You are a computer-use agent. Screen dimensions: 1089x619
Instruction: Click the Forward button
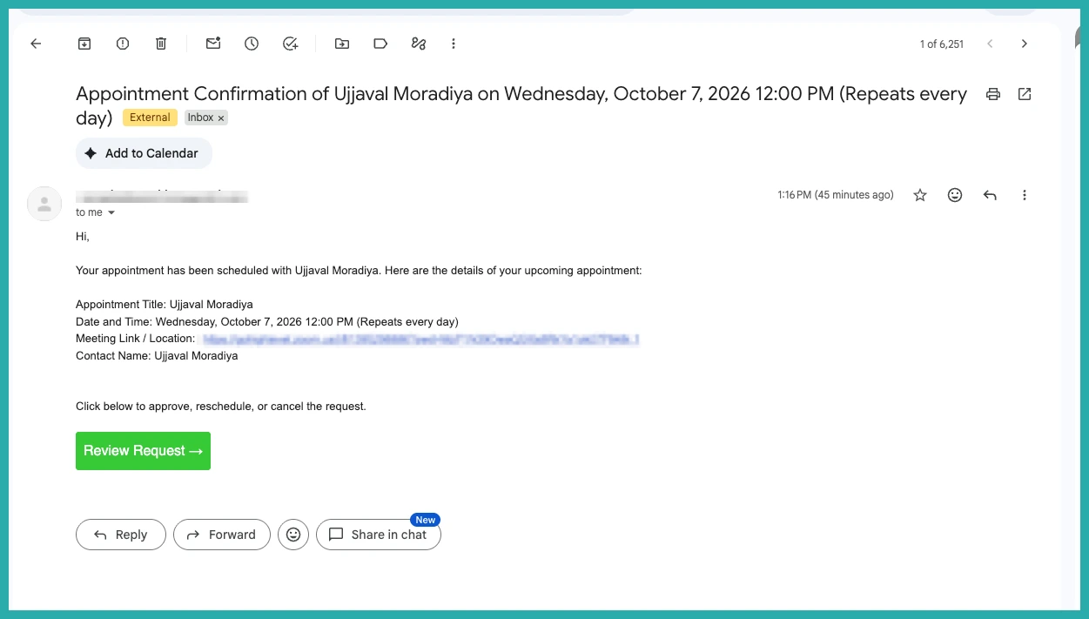[x=222, y=535]
